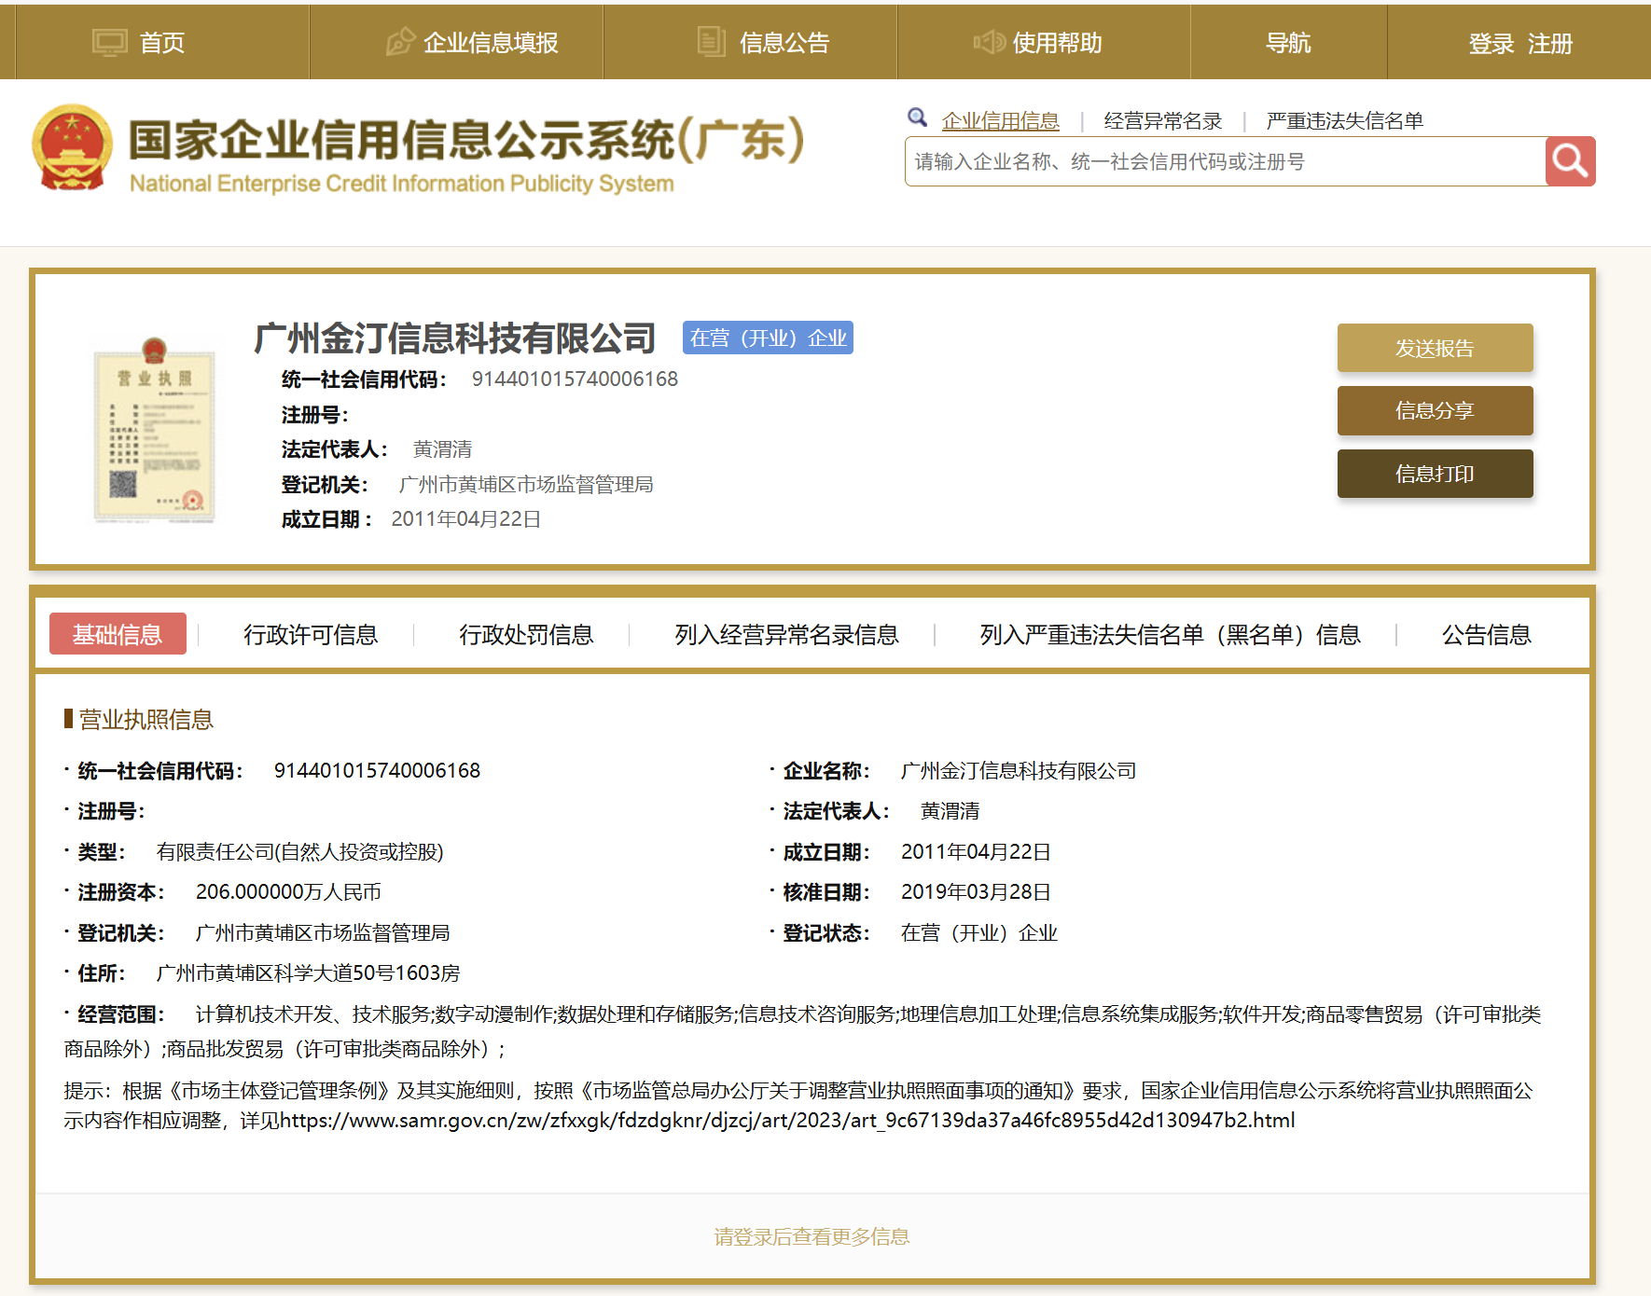Open the 行政处罚信息 tab

528,635
